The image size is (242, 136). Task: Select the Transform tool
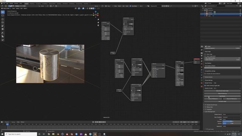click(x=3, y=29)
